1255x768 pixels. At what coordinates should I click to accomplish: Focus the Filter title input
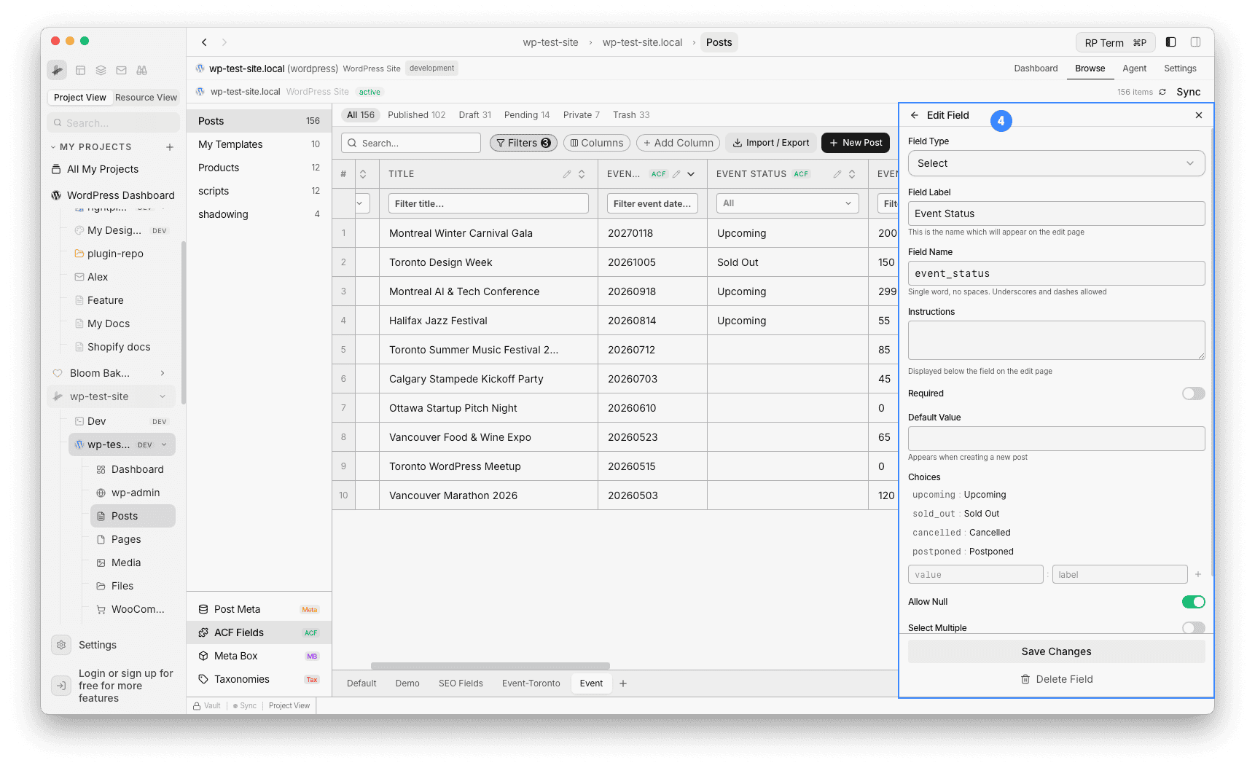coord(488,203)
